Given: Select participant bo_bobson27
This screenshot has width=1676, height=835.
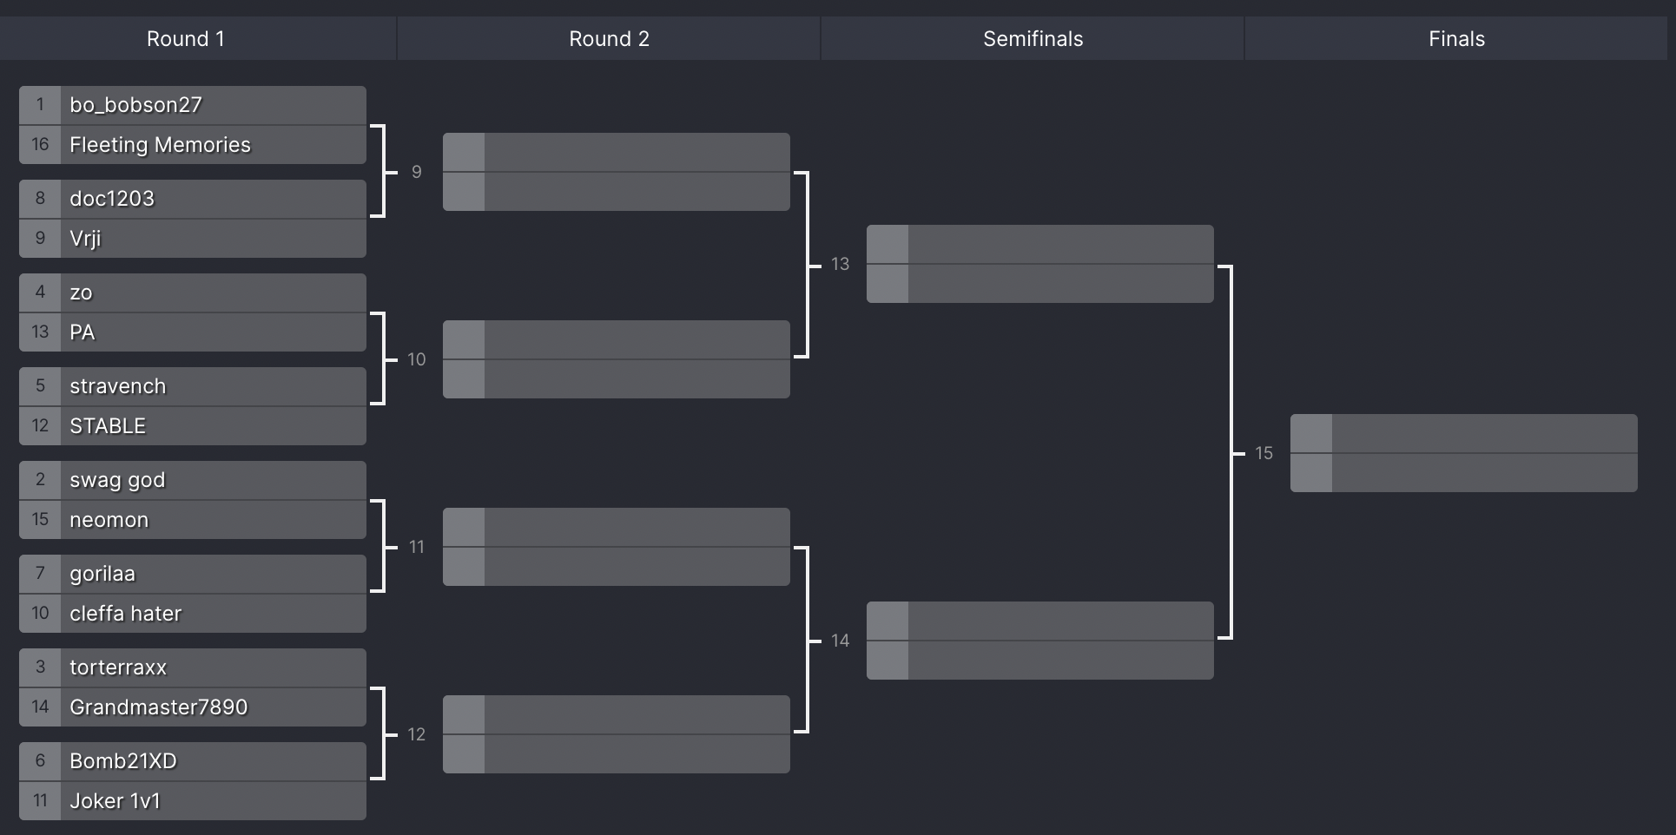Looking at the screenshot, I should tap(193, 105).
